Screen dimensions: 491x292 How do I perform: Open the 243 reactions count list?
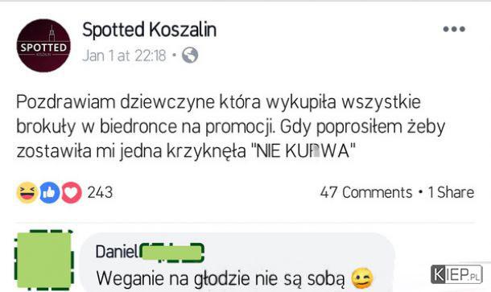(100, 192)
